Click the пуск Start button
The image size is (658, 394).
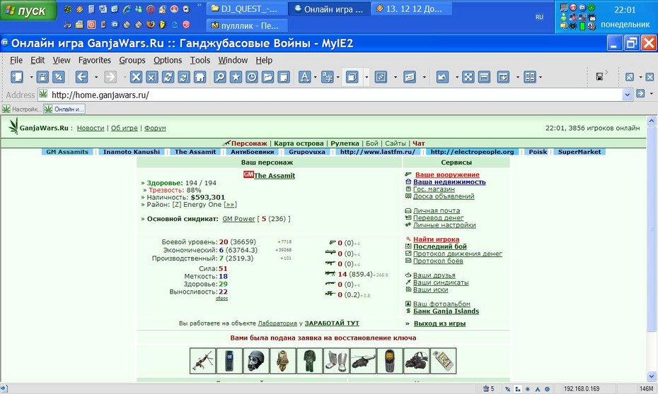tap(28, 11)
